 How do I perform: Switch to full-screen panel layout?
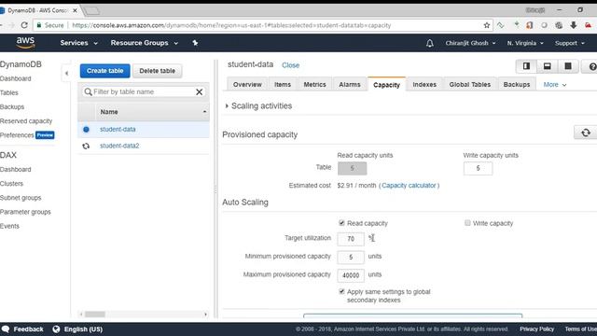[x=568, y=66]
